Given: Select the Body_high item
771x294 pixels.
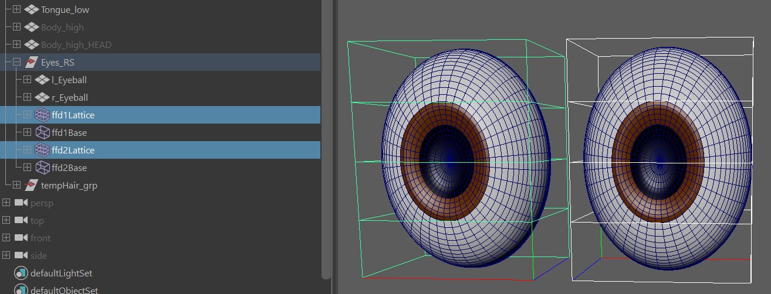Looking at the screenshot, I should [62, 28].
